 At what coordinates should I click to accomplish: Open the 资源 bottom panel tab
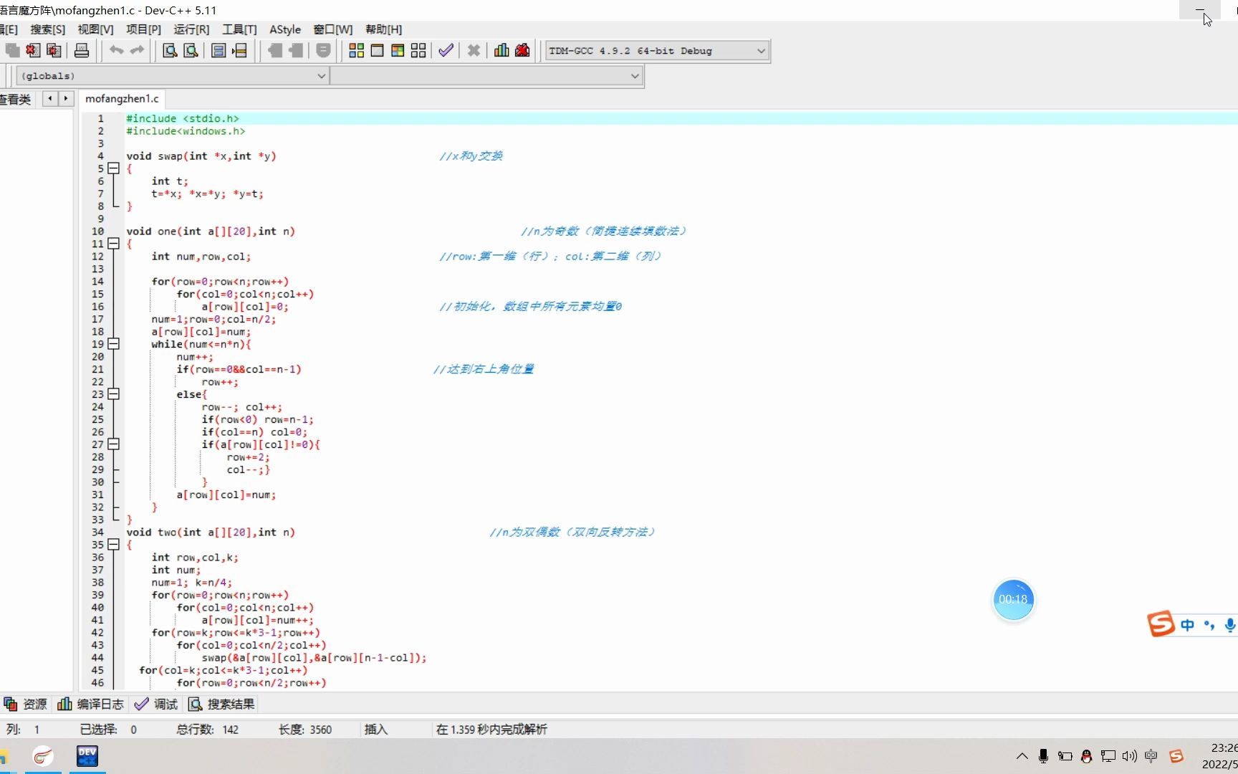[26, 704]
